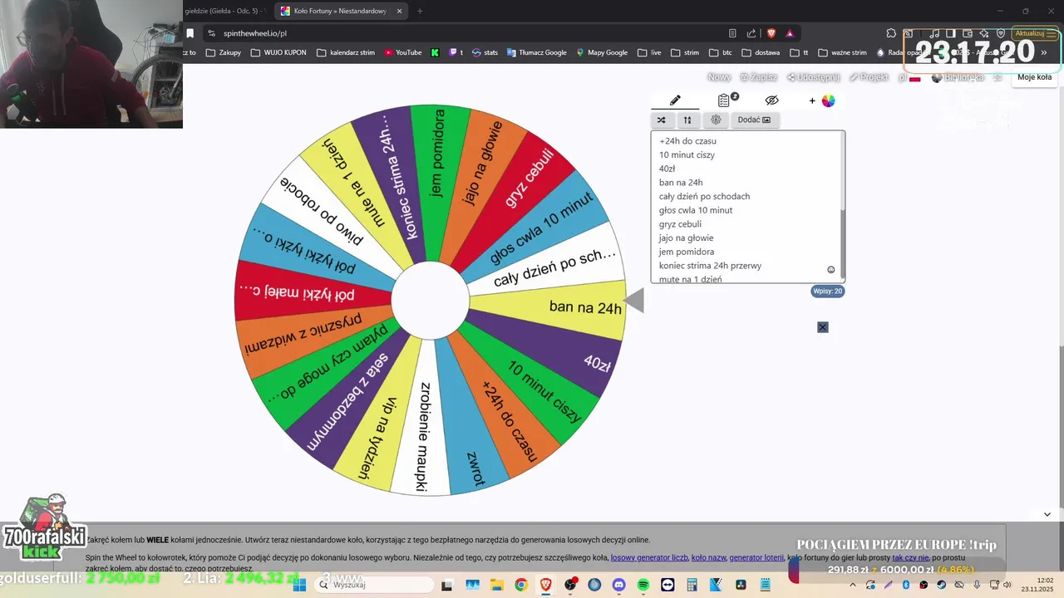Click the 'jajo na głowie' entry line
Viewport: 1064px width, 598px height.
point(686,238)
